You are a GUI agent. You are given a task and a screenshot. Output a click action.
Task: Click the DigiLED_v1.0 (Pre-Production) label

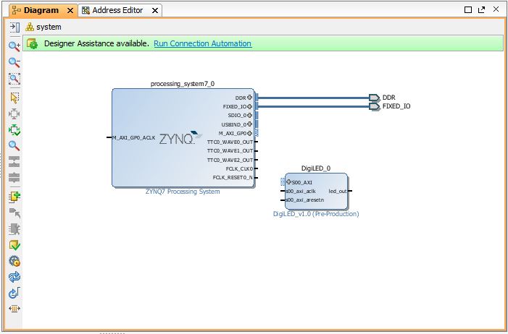316,214
